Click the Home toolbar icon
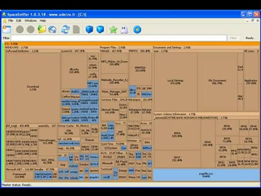Viewport: 261px width, 196px height. pos(52,29)
